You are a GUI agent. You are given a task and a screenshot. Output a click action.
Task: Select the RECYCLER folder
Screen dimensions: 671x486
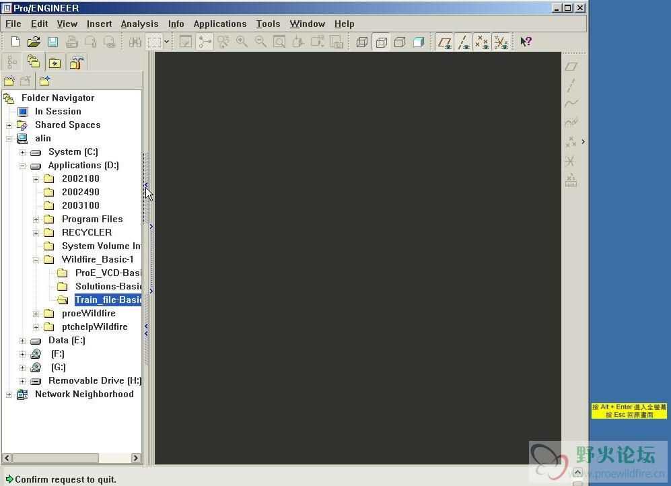(x=87, y=233)
